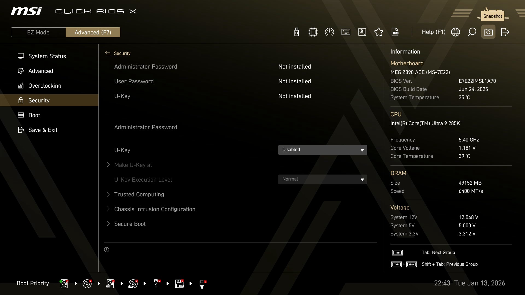Open the M-Flash USB update icon

[x=296, y=32]
